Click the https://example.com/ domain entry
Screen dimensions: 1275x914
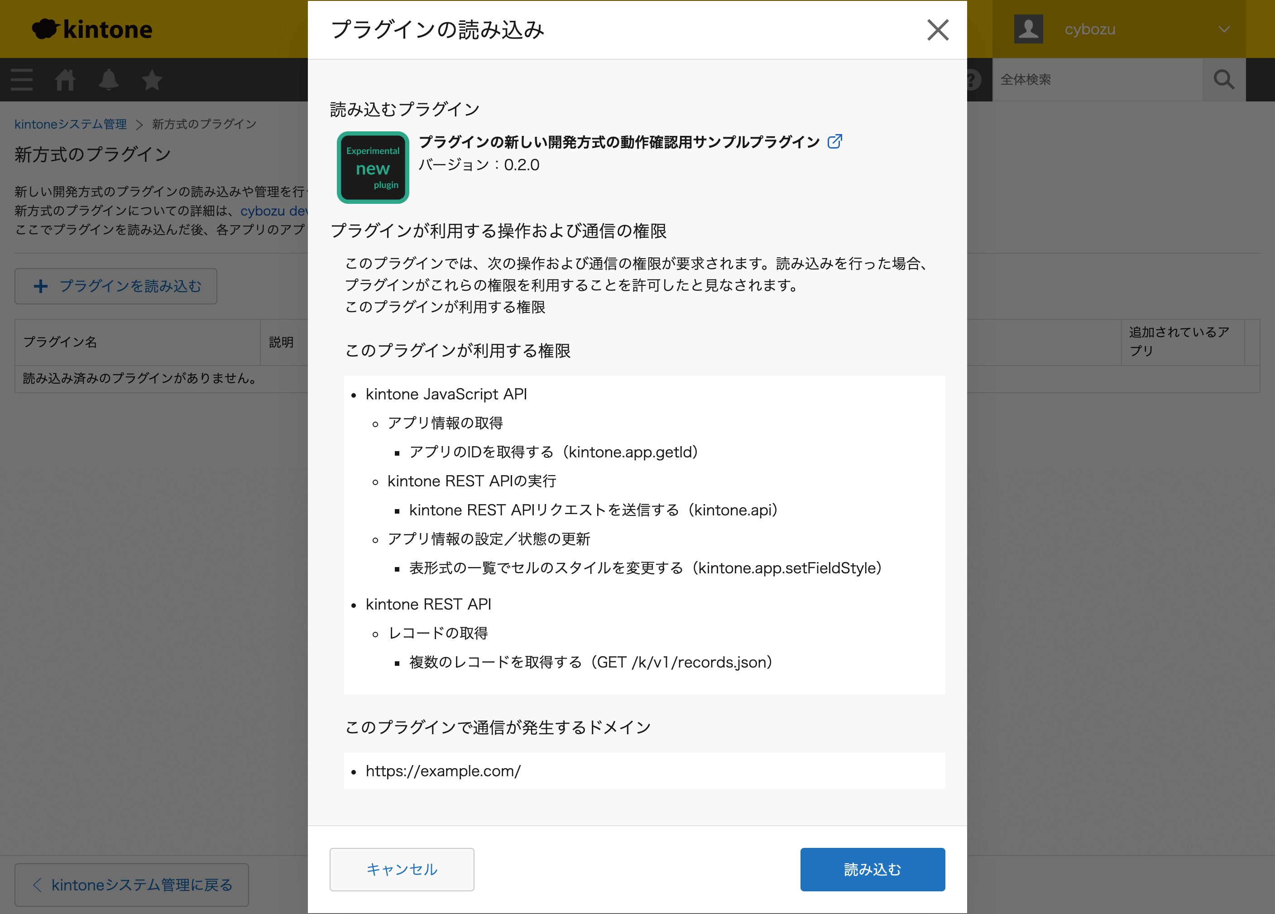[443, 770]
